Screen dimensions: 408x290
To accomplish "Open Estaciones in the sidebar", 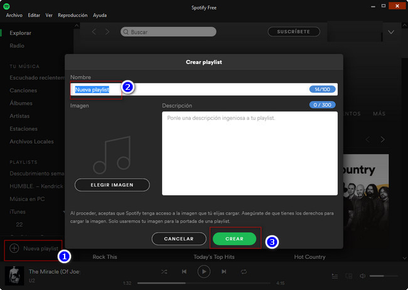I will (23, 129).
